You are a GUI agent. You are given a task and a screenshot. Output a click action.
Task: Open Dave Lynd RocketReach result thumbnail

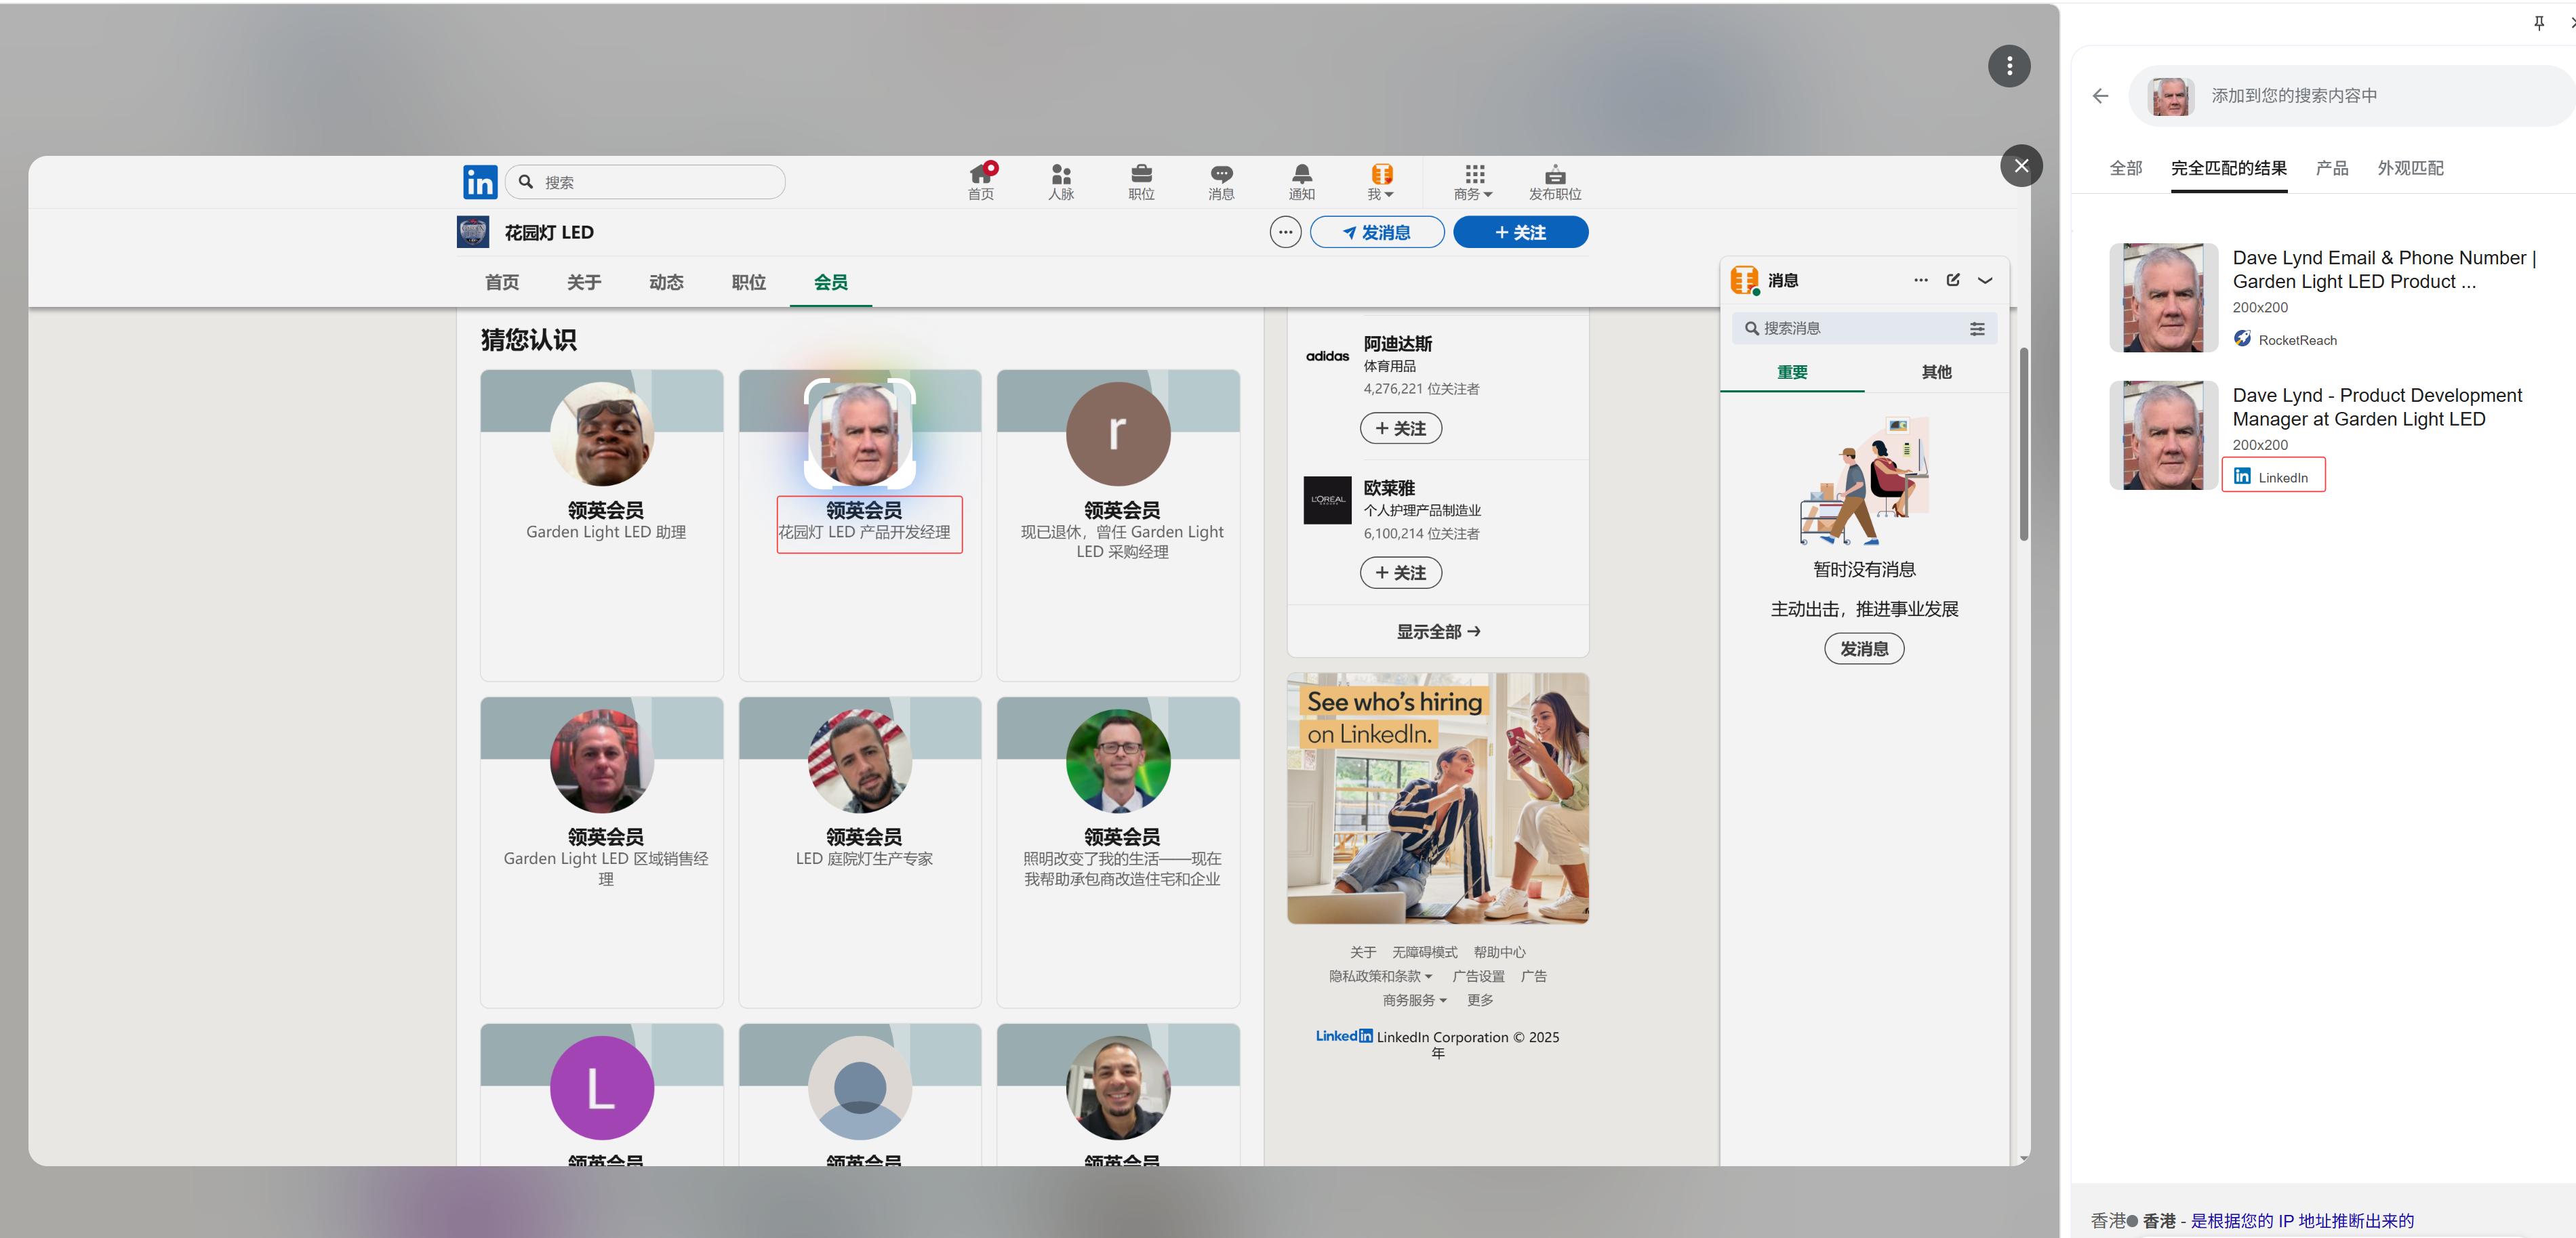[x=2164, y=297]
